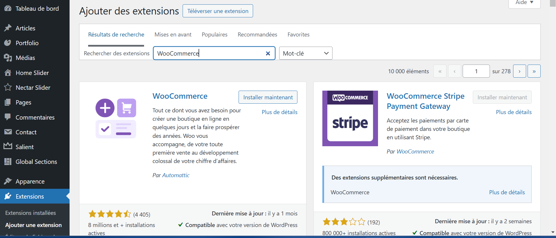Screen dimensions: 556x238
Task: Expand the Aide help panel
Action: point(524,3)
